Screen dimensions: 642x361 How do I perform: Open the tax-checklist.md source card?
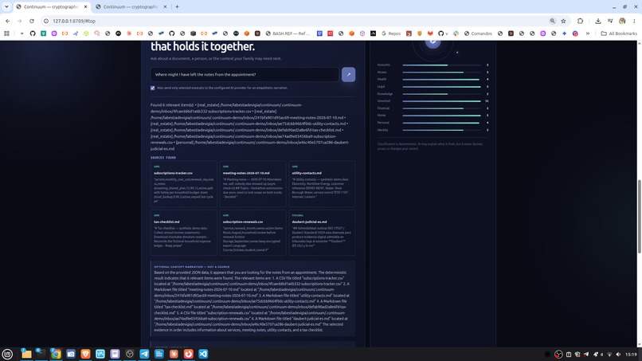(x=184, y=233)
